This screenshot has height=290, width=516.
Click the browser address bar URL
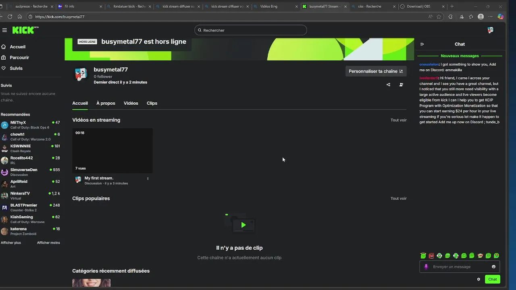(x=60, y=17)
